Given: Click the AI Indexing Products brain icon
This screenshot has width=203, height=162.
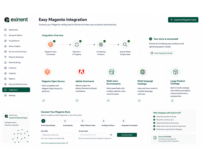Looking at the screenshot, I should pos(101,45).
